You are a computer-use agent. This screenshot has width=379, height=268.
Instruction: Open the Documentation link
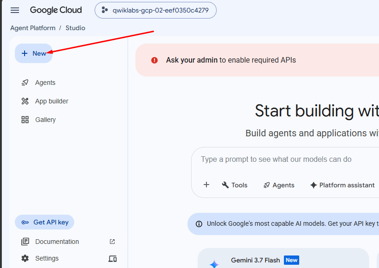[x=57, y=242]
